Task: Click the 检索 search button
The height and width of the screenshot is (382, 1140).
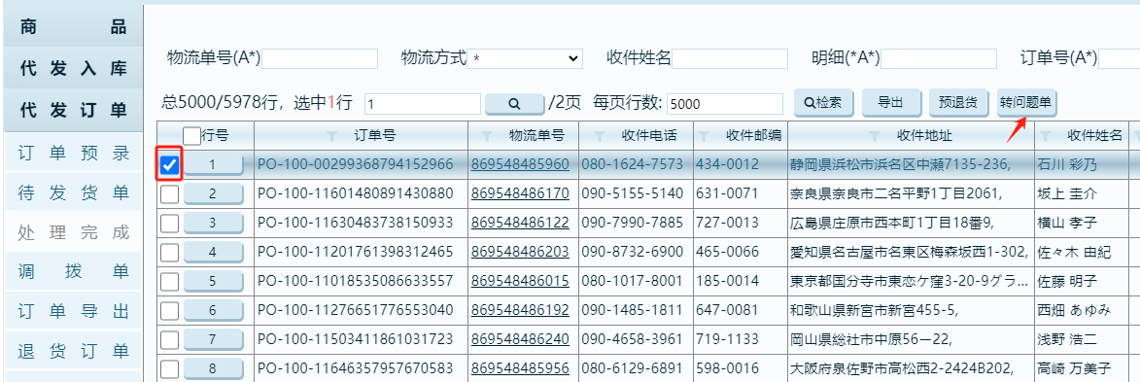Action: coord(824,103)
